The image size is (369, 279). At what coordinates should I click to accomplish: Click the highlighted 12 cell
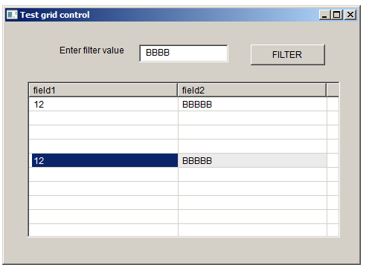click(x=105, y=160)
